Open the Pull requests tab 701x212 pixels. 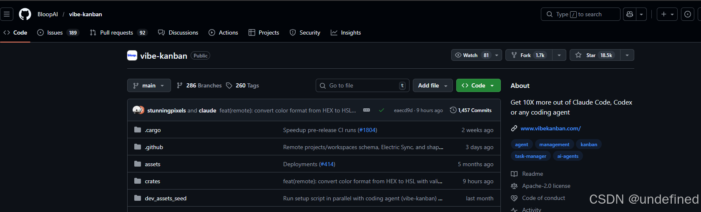point(119,32)
